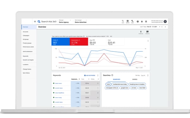
Task: Open the latest news keyword link
Action: click(58, 83)
